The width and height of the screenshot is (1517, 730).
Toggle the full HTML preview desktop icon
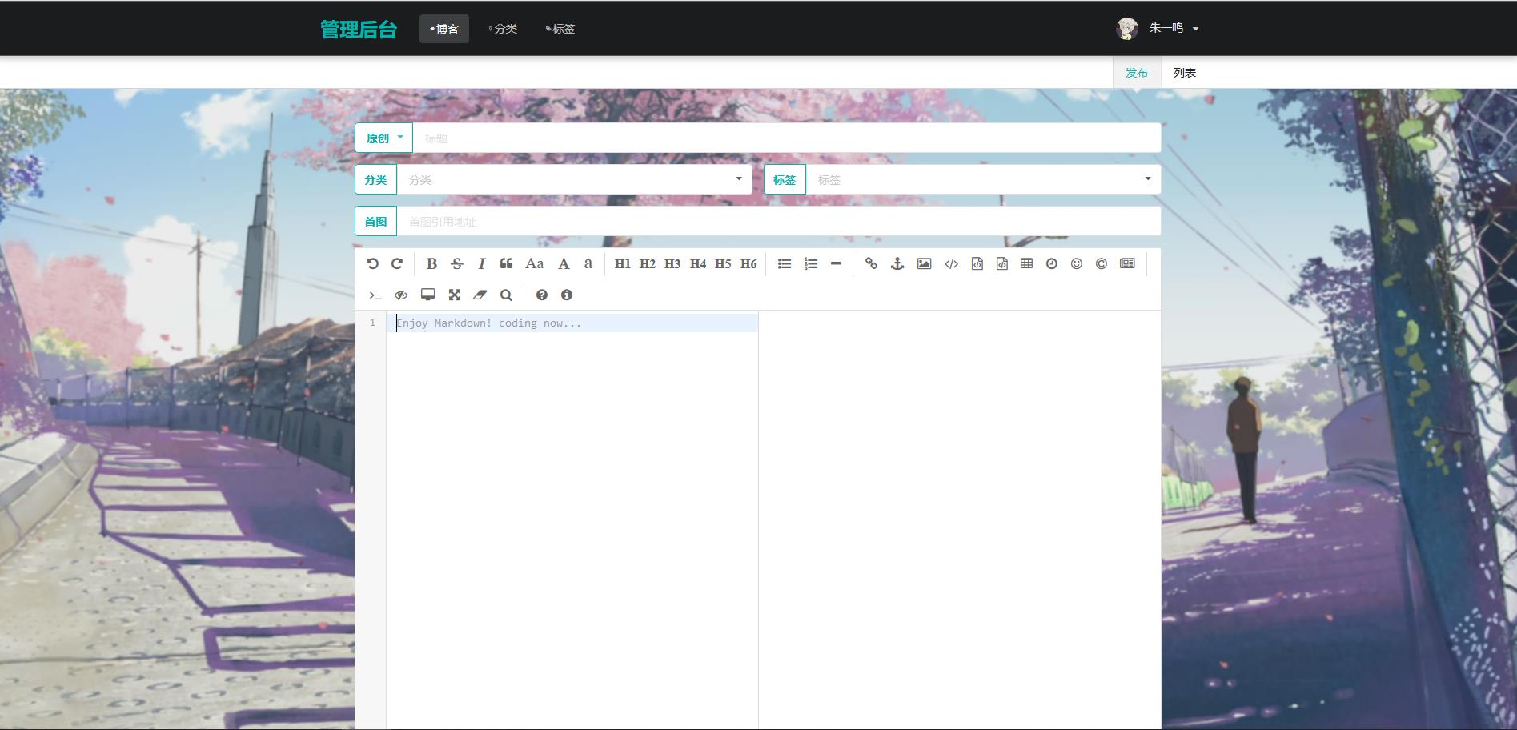click(427, 295)
